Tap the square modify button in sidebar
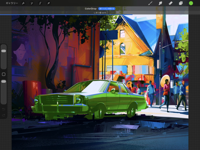 pyautogui.click(x=3, y=74)
